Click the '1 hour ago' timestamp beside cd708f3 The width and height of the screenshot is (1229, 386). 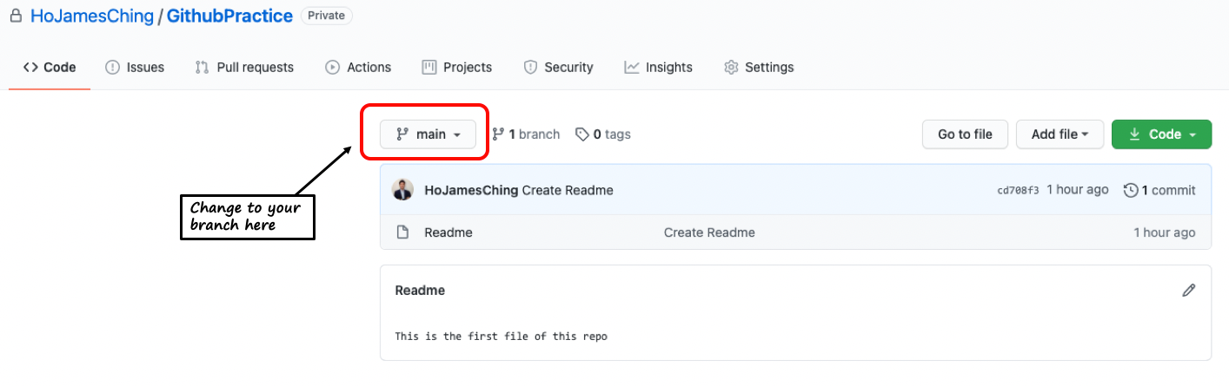click(1078, 190)
